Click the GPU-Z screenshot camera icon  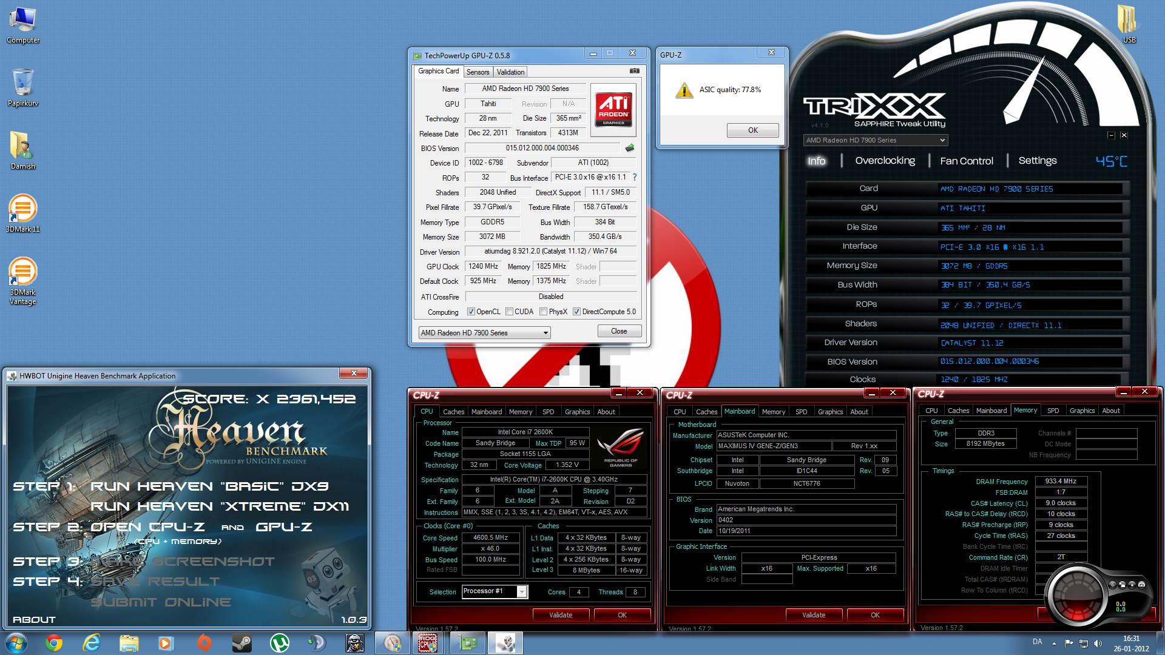[634, 71]
